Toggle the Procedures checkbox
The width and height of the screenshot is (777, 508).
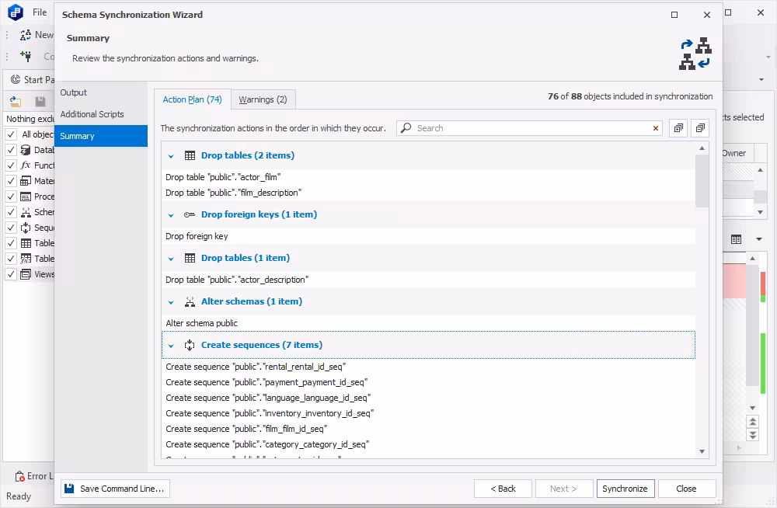(11, 197)
